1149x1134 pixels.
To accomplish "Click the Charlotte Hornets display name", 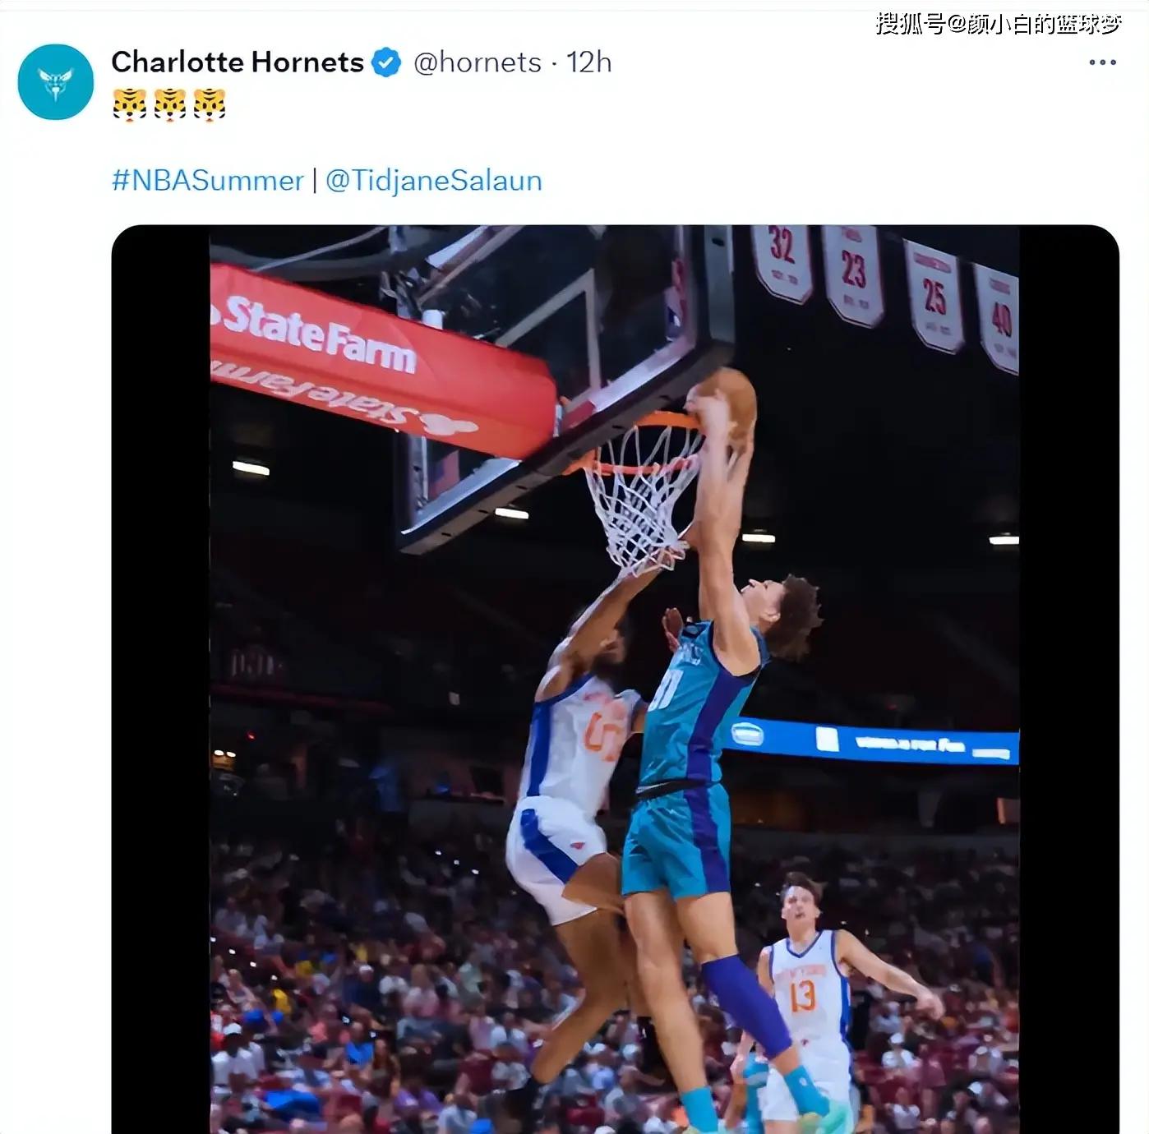I will pos(237,62).
